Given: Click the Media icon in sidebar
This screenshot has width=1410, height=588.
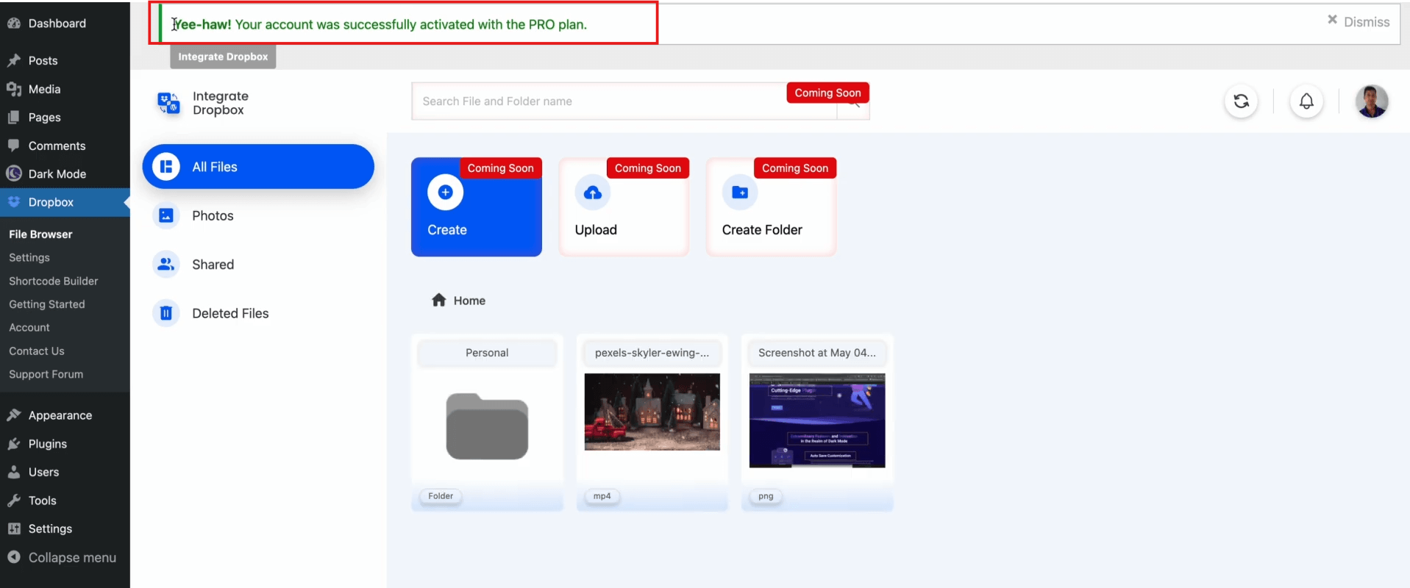Looking at the screenshot, I should (x=13, y=89).
